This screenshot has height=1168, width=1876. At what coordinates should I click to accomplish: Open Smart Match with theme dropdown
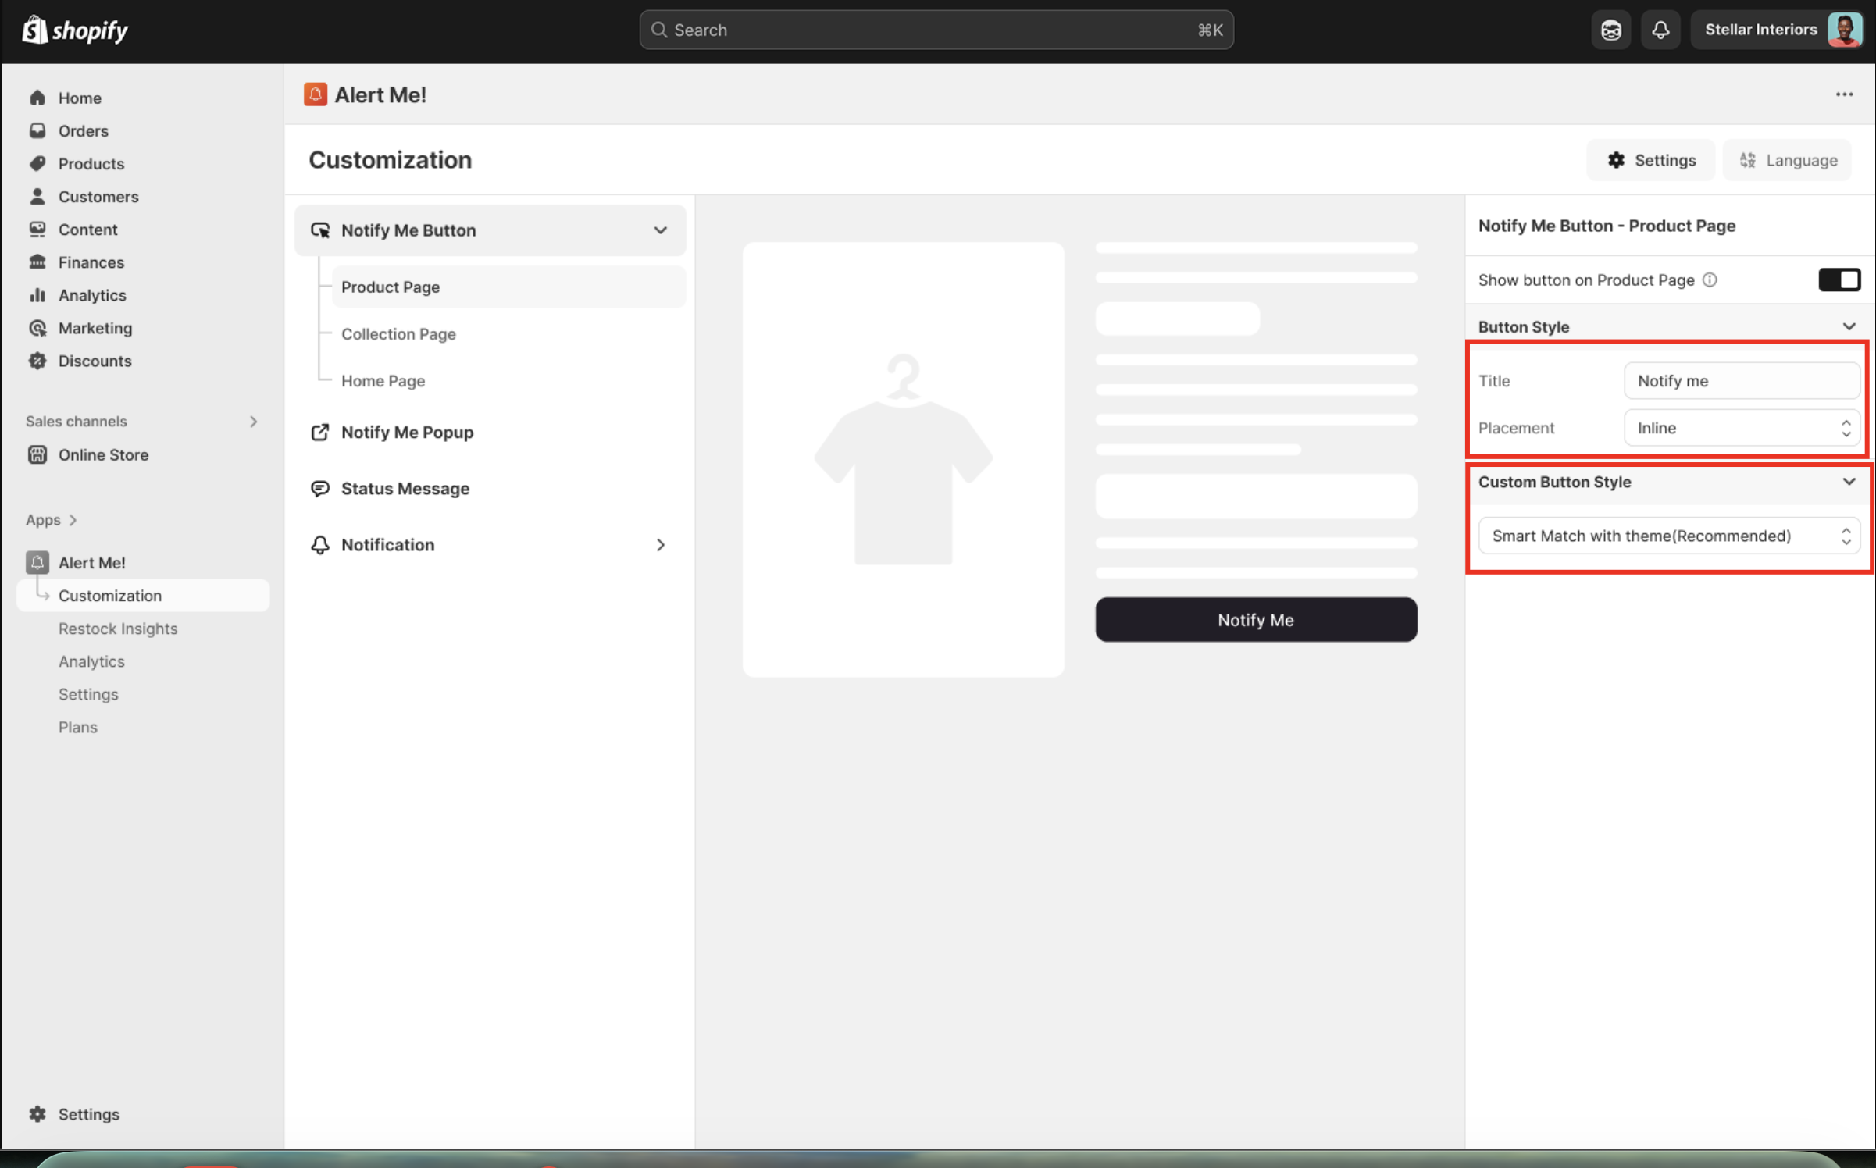pyautogui.click(x=1669, y=535)
